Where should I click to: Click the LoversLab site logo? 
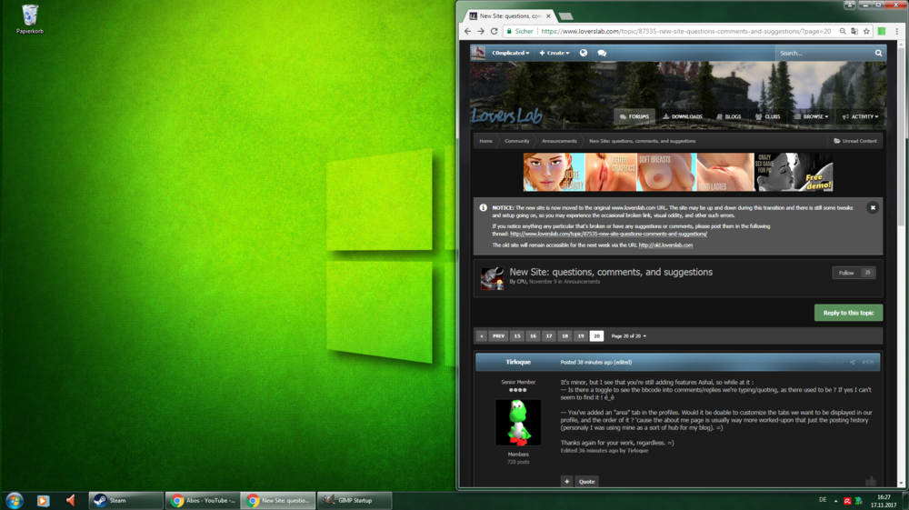(x=506, y=116)
